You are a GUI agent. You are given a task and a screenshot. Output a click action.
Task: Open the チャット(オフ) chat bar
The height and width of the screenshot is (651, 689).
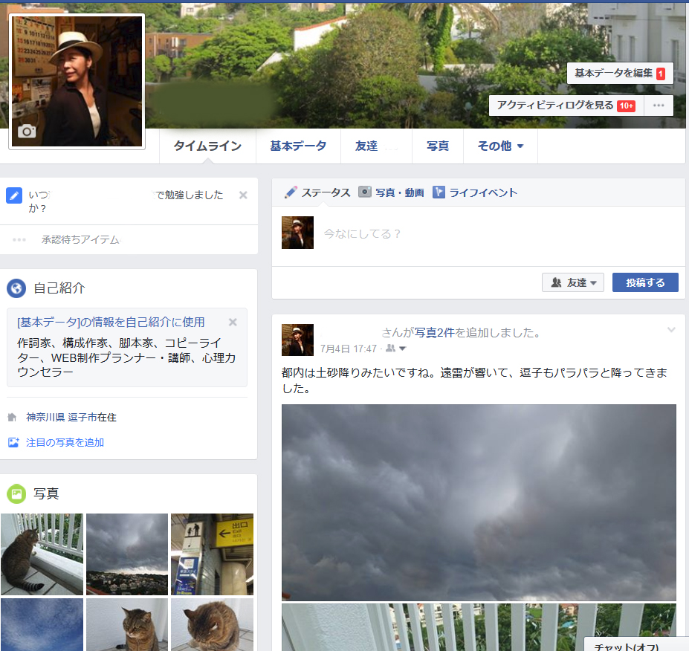coord(635,645)
